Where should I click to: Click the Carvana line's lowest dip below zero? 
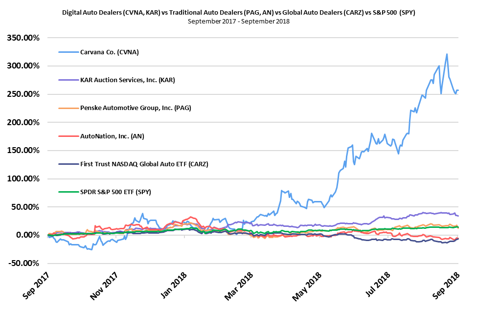(x=91, y=249)
